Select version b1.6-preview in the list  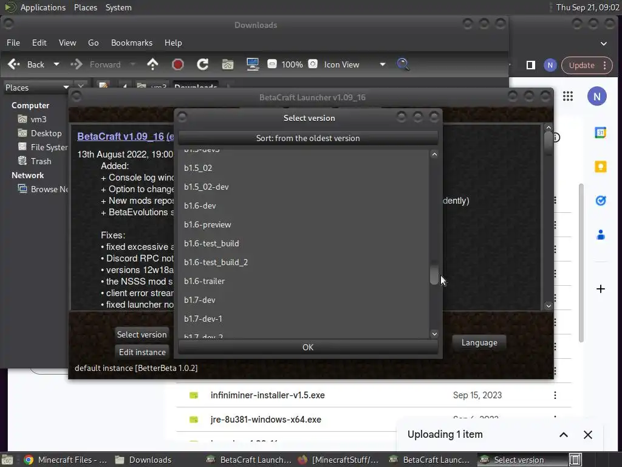[304, 225]
